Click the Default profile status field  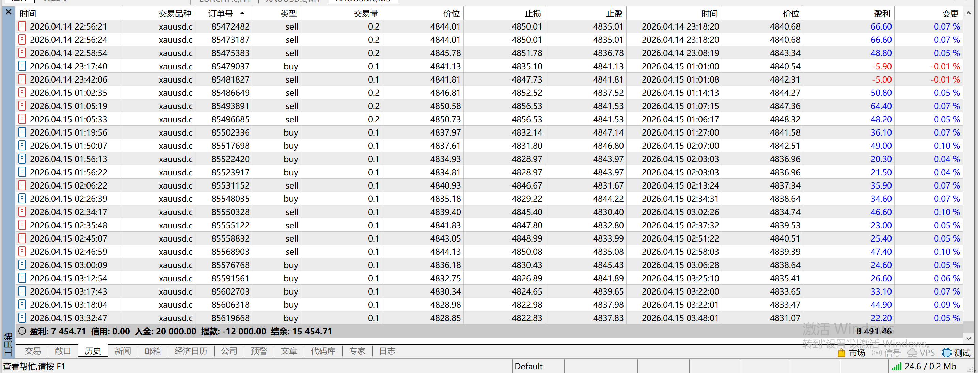538,366
